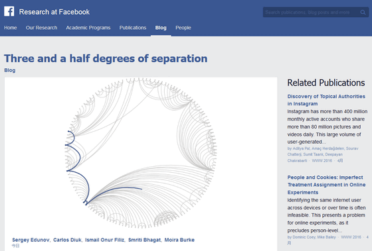This screenshot has width=372, height=251.
Task: Go to Our Research section
Action: [x=41, y=28]
